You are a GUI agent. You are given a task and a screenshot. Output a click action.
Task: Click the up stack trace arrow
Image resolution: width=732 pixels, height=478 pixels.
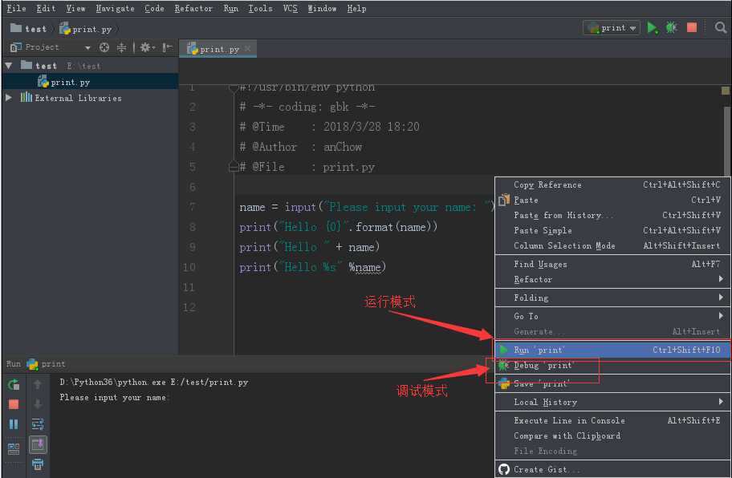point(38,385)
